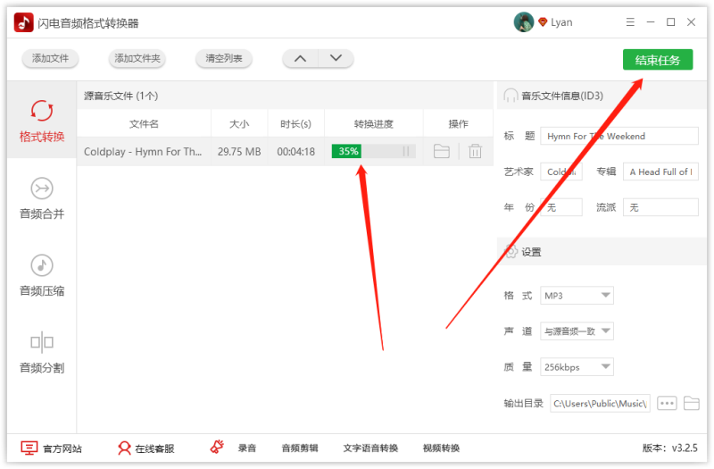
Task: Click the gear icon beside 设置
Action: (511, 251)
